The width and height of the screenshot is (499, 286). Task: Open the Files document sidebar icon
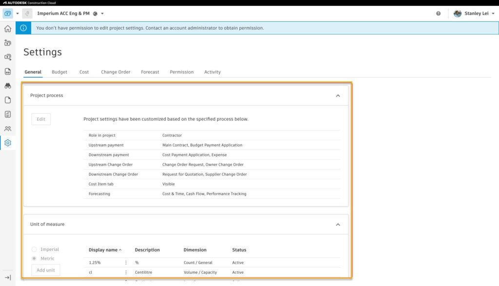tap(8, 100)
